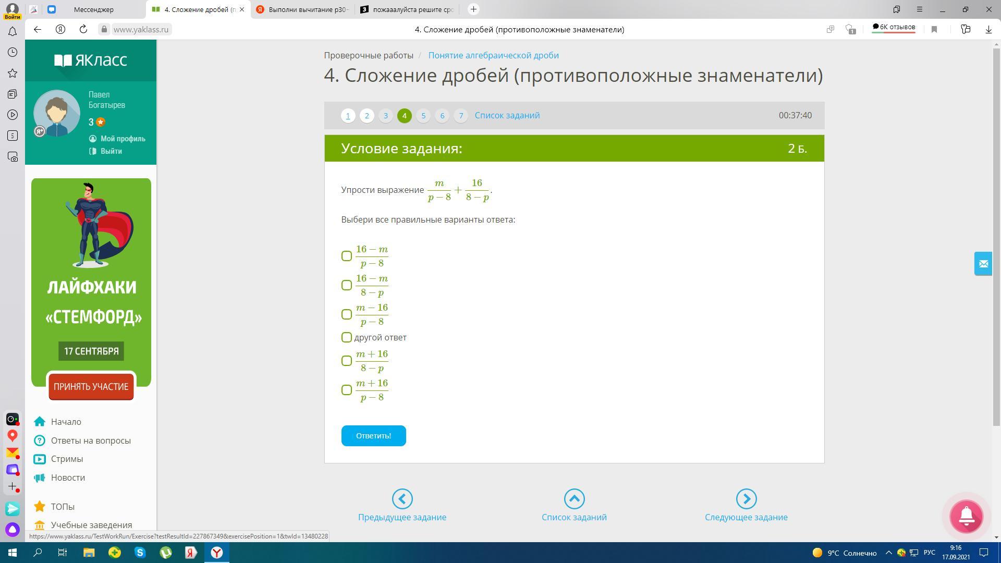1001x563 pixels.
Task: Show hidden system tray icons chevron
Action: pyautogui.click(x=889, y=553)
